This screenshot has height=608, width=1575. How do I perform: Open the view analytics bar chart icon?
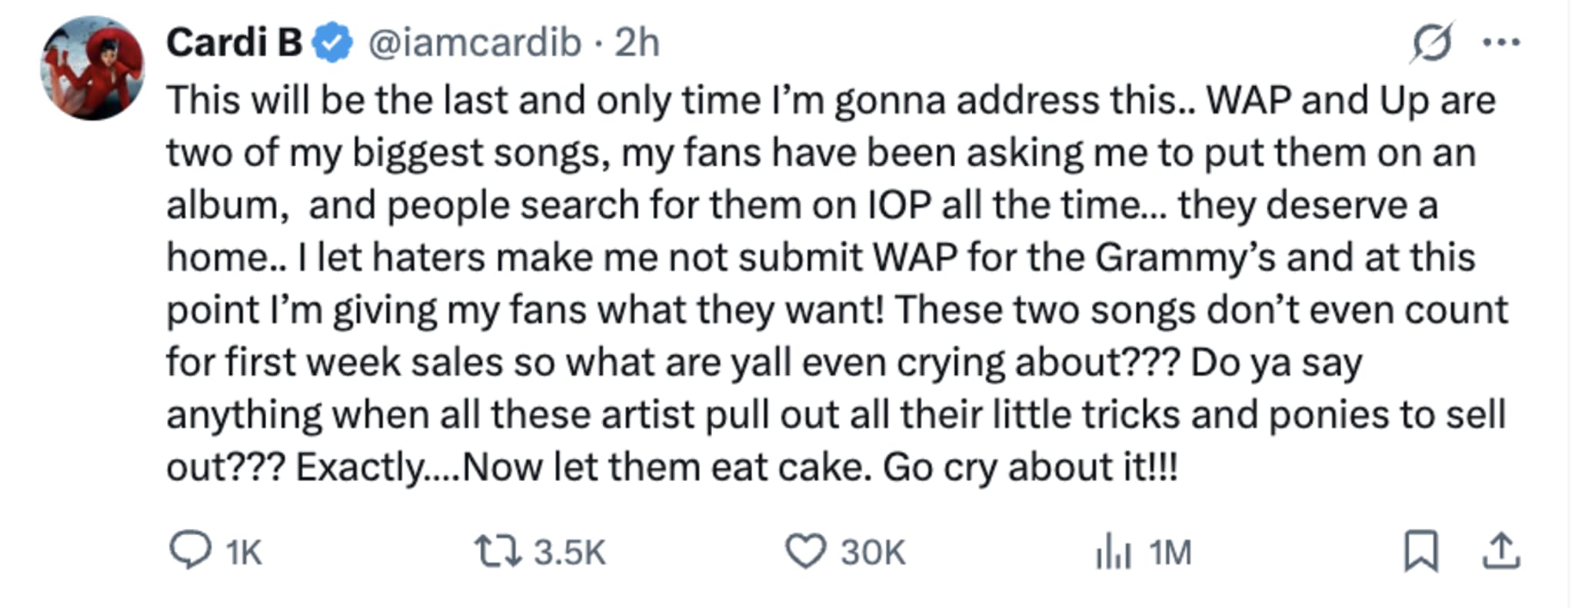coord(1113,553)
